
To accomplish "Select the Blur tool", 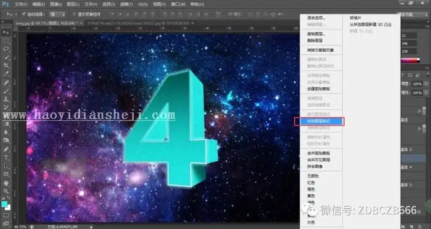I will 6,132.
